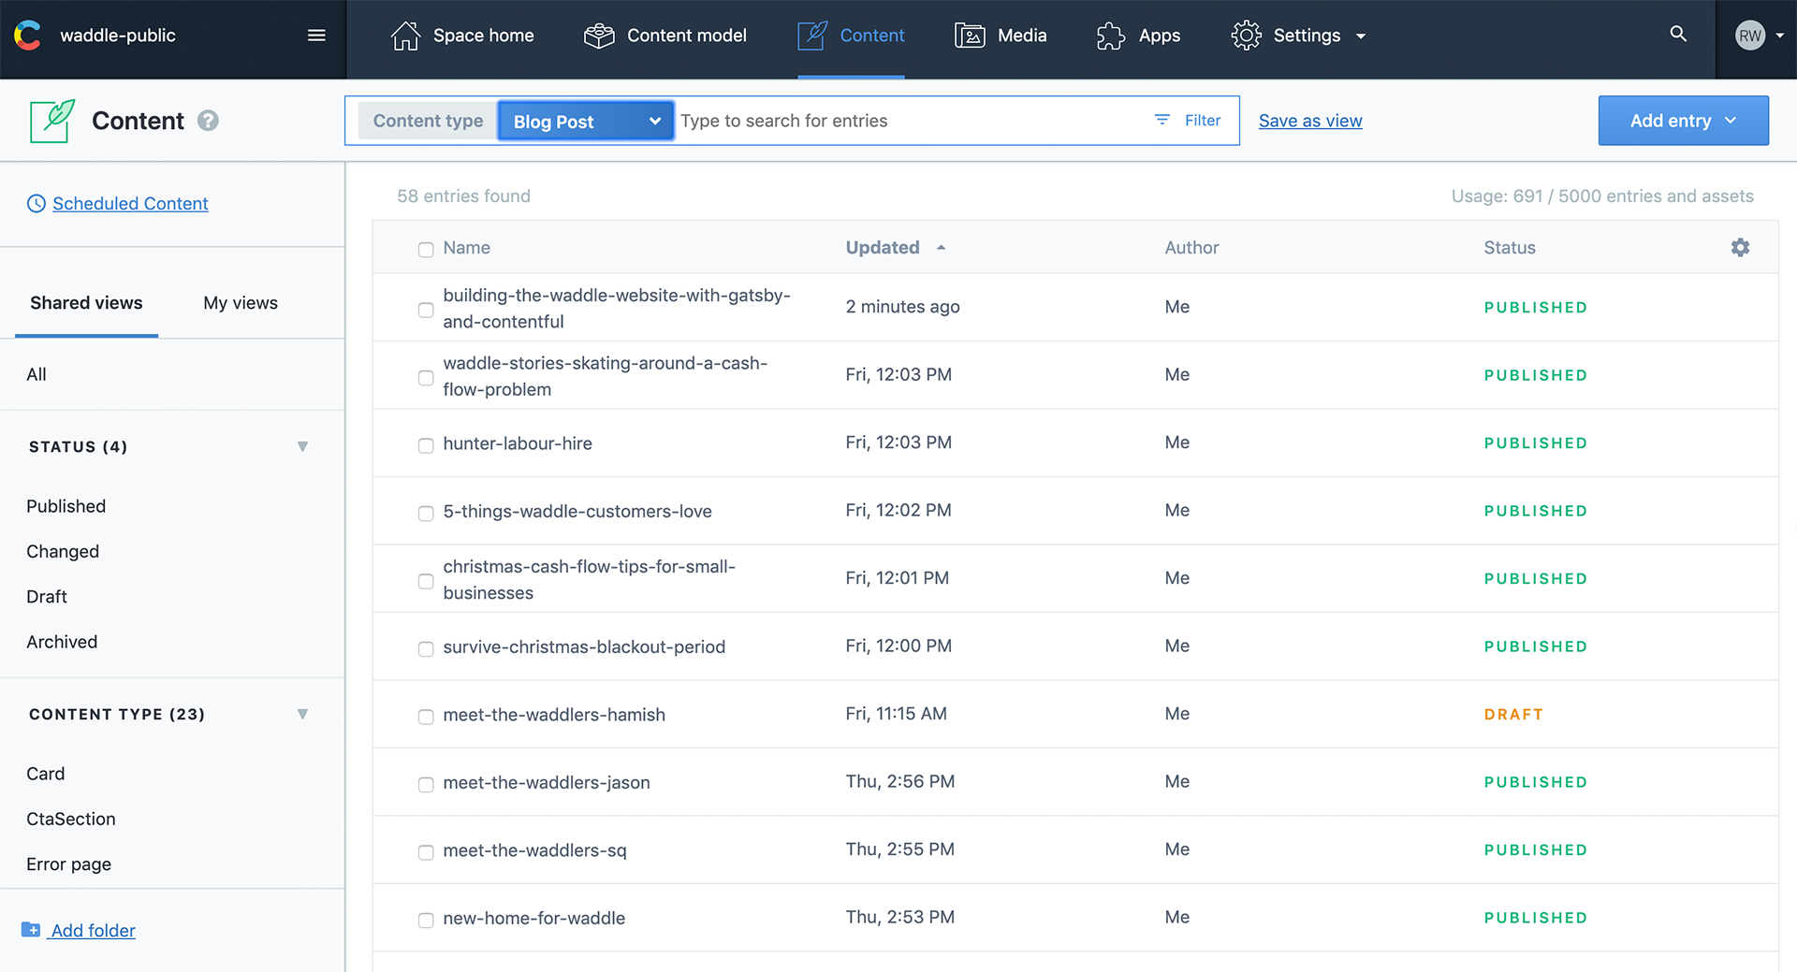
Task: Click the Status column header
Action: tap(1510, 248)
